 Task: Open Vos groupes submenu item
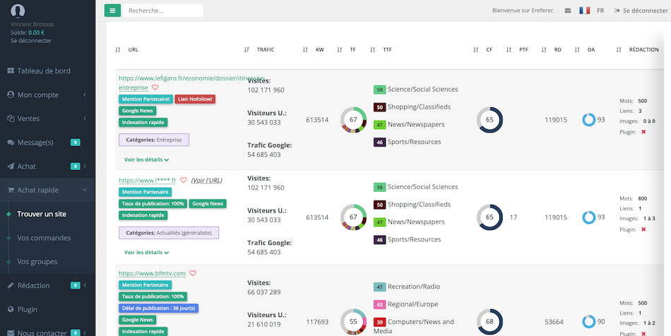pos(37,262)
